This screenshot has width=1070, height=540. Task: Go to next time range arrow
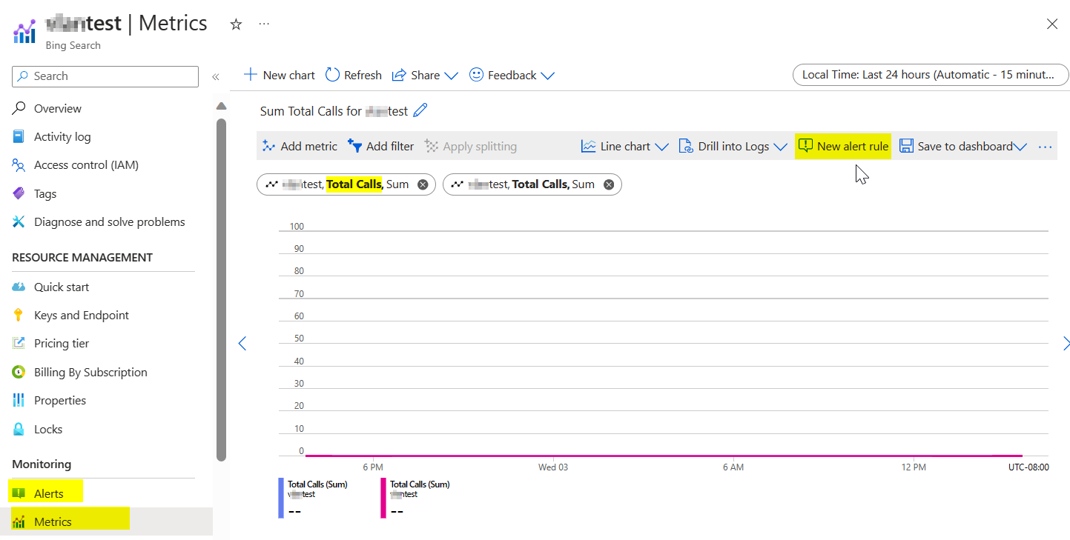click(1066, 343)
